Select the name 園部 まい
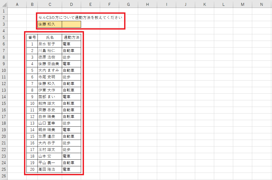The image size is (272, 180). click(x=47, y=97)
